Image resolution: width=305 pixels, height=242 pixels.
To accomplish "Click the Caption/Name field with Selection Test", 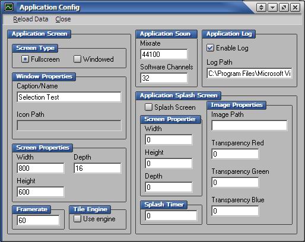I will click(x=69, y=97).
